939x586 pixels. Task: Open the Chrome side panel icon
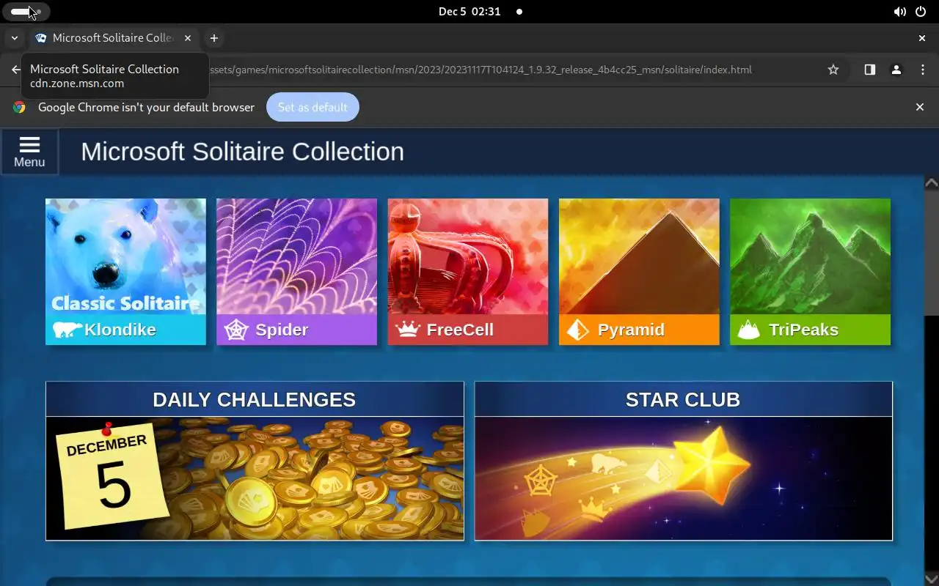(x=869, y=70)
